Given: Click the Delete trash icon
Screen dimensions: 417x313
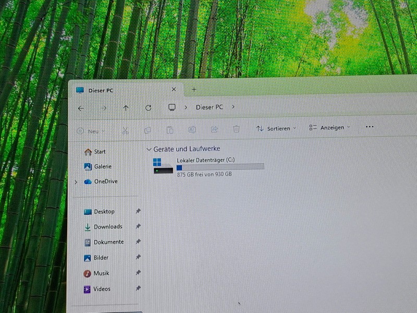Looking at the screenshot, I should click(x=236, y=128).
